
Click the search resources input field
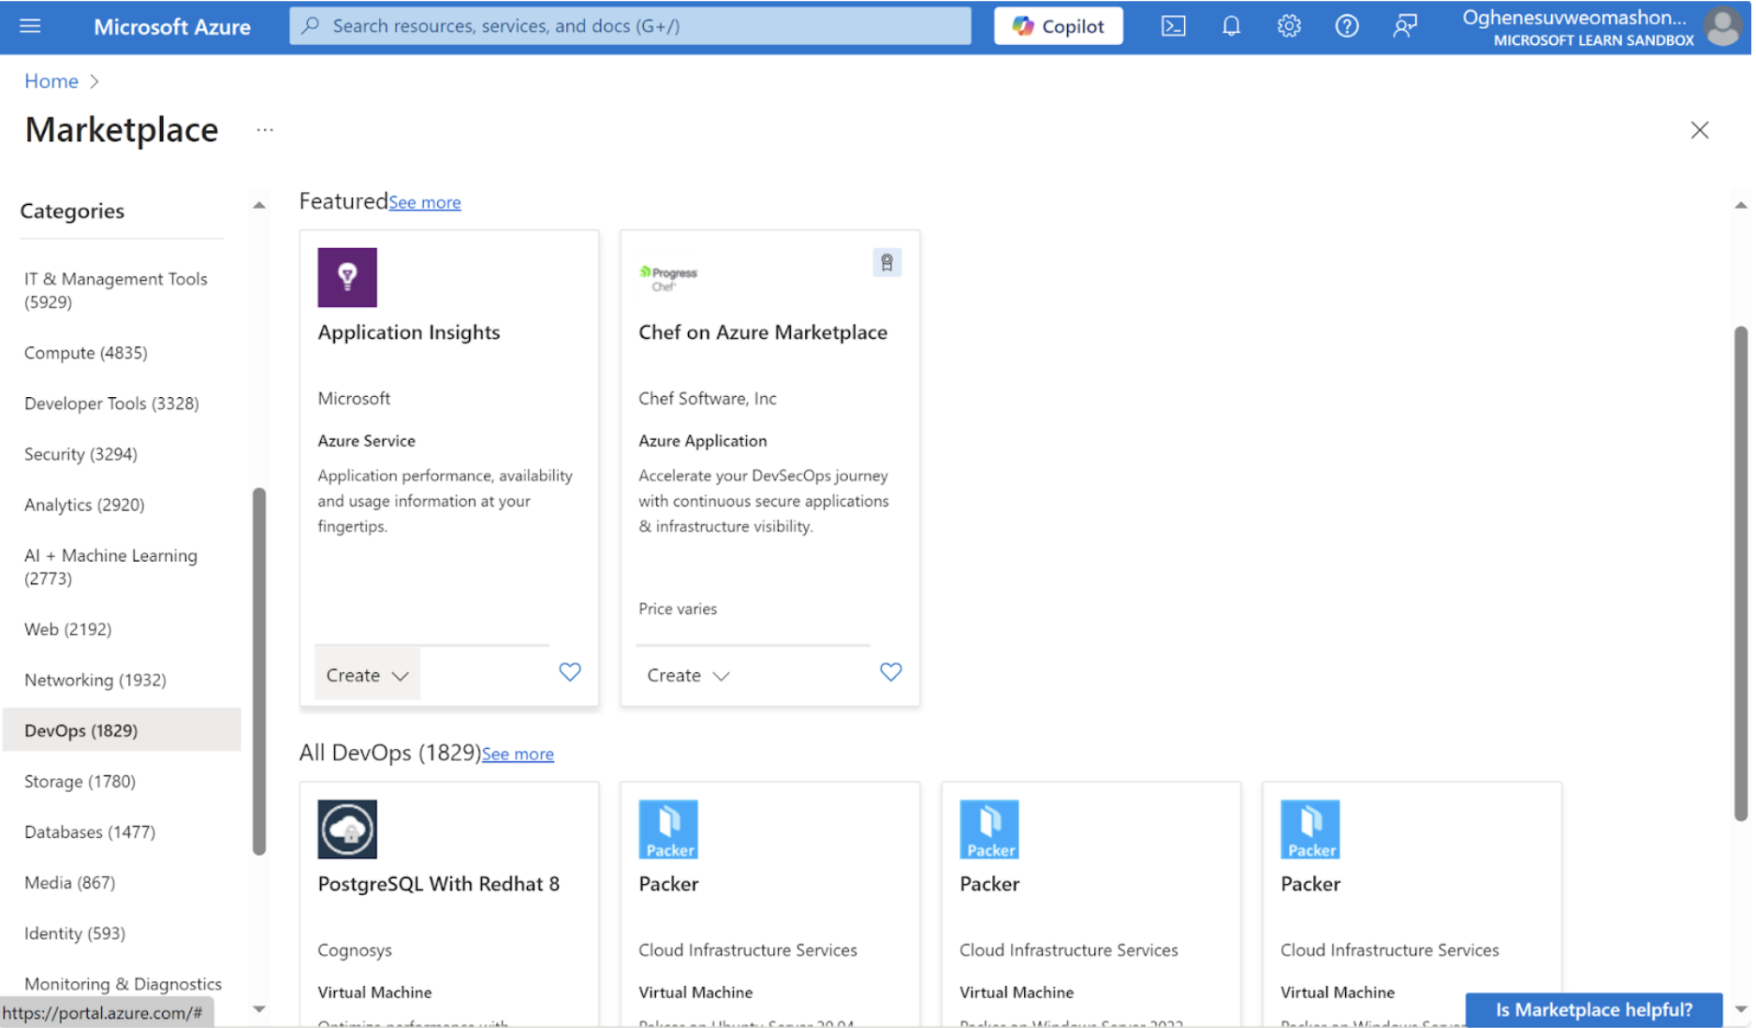pyautogui.click(x=632, y=26)
